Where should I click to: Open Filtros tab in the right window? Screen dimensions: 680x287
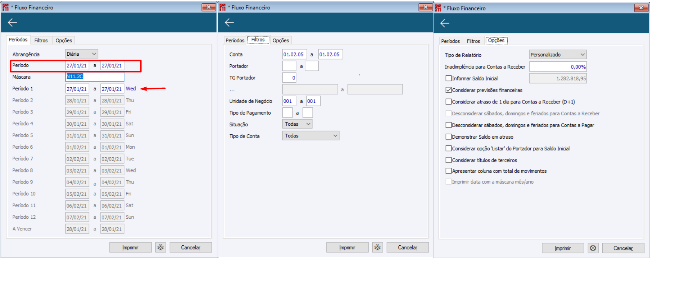coord(473,41)
